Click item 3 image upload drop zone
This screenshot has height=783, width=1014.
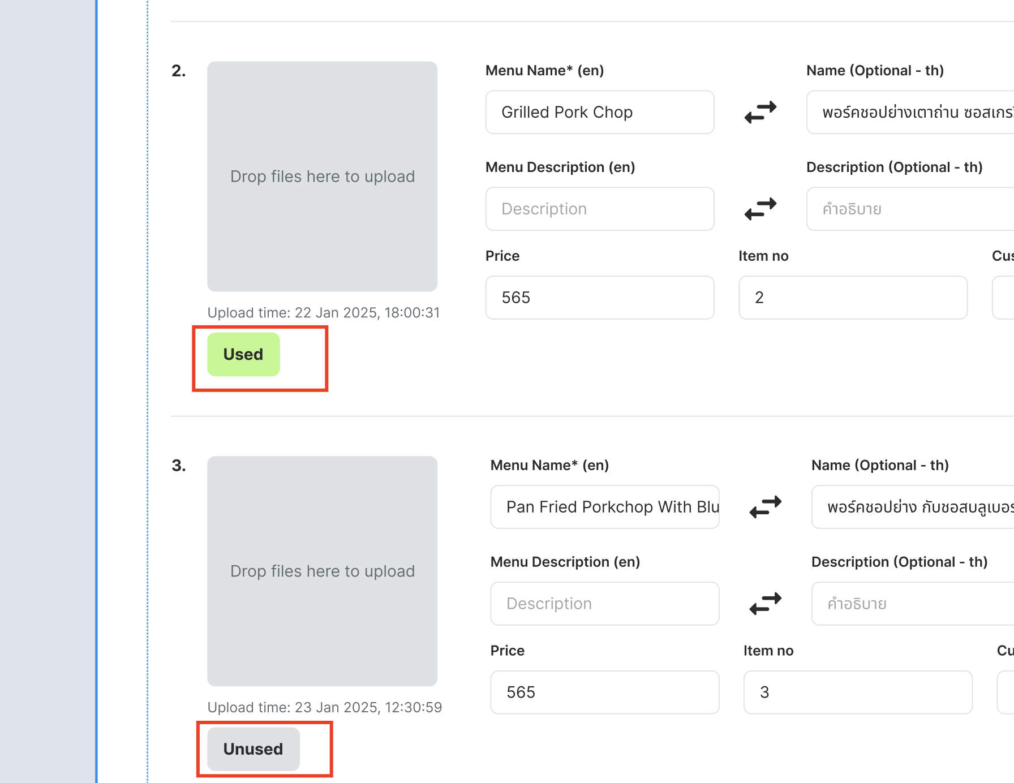tap(322, 571)
